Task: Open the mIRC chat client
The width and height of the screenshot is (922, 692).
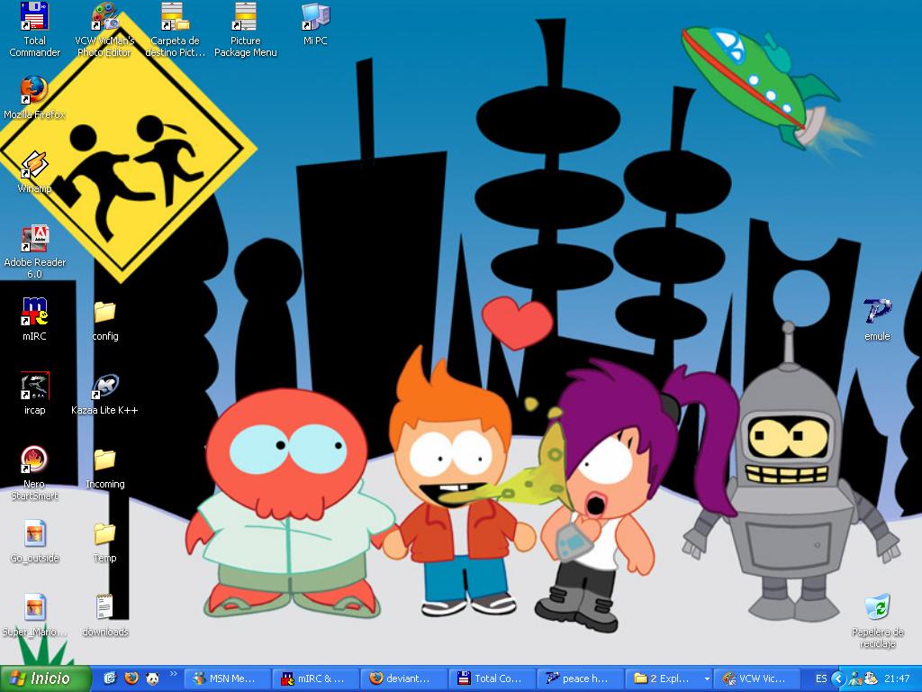Action: pyautogui.click(x=34, y=314)
